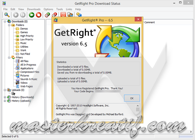Select History (Uploads) tree item
Image resolution: width=195 pixels, height=140 pixels.
click(21, 101)
